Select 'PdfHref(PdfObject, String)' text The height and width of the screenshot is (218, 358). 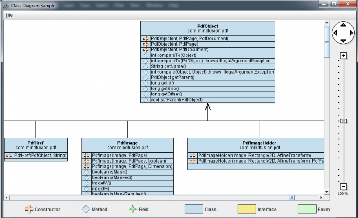[41, 155]
